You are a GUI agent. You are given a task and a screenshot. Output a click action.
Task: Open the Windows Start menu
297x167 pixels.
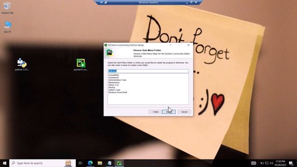[5, 163]
